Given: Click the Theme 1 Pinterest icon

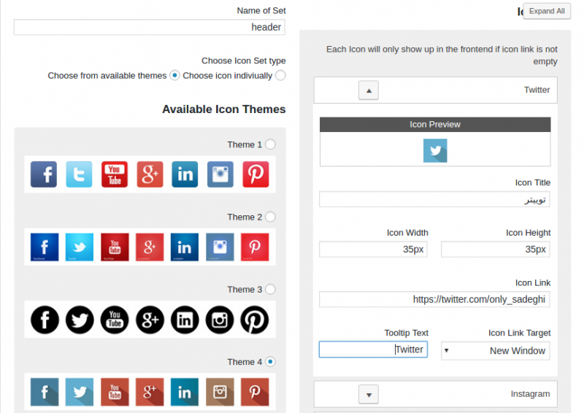Looking at the screenshot, I should (255, 174).
